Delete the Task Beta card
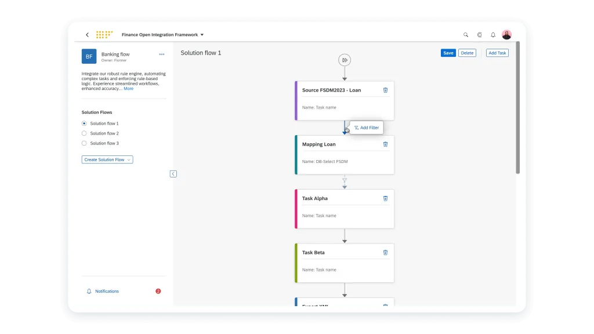Viewport: 594px width, 334px height. pyautogui.click(x=385, y=253)
